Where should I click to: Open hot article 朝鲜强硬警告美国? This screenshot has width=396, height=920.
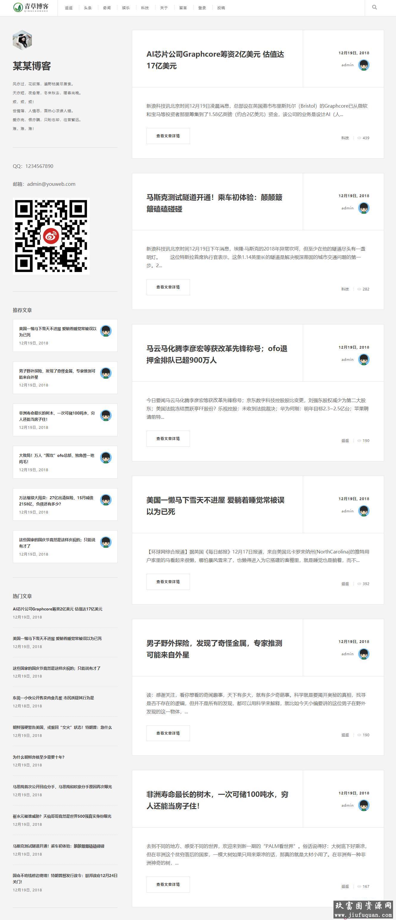point(62,727)
